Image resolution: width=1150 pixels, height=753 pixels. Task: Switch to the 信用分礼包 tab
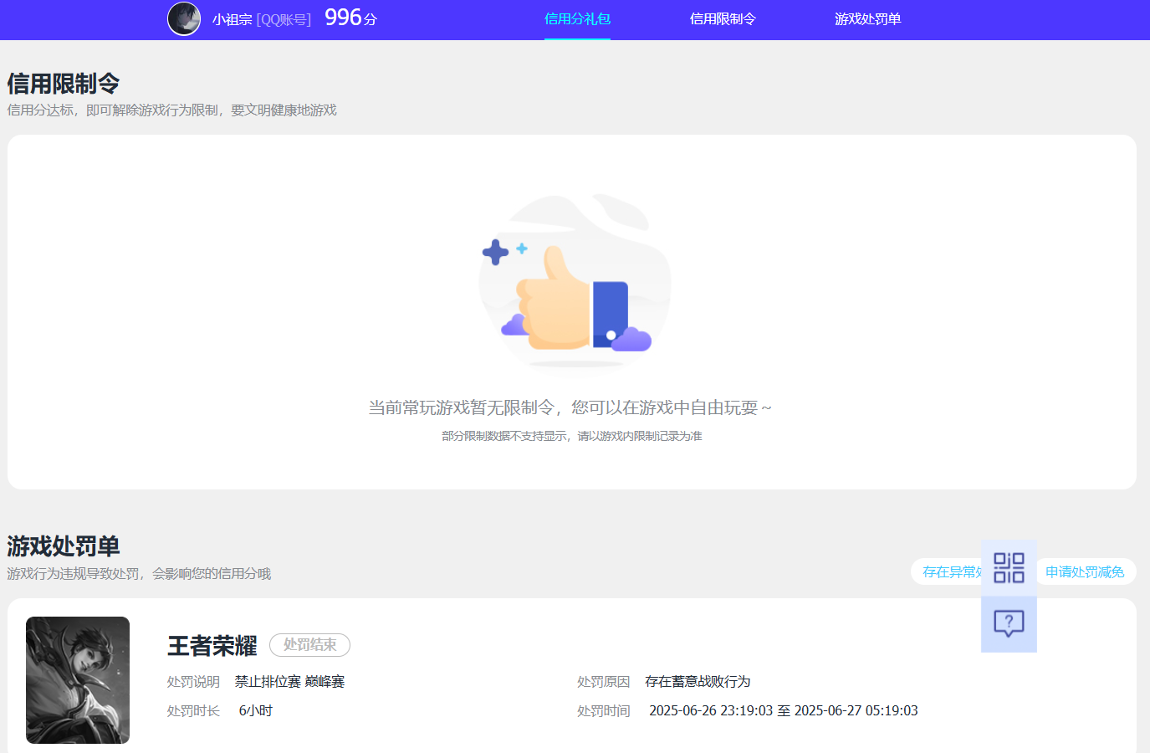[577, 19]
